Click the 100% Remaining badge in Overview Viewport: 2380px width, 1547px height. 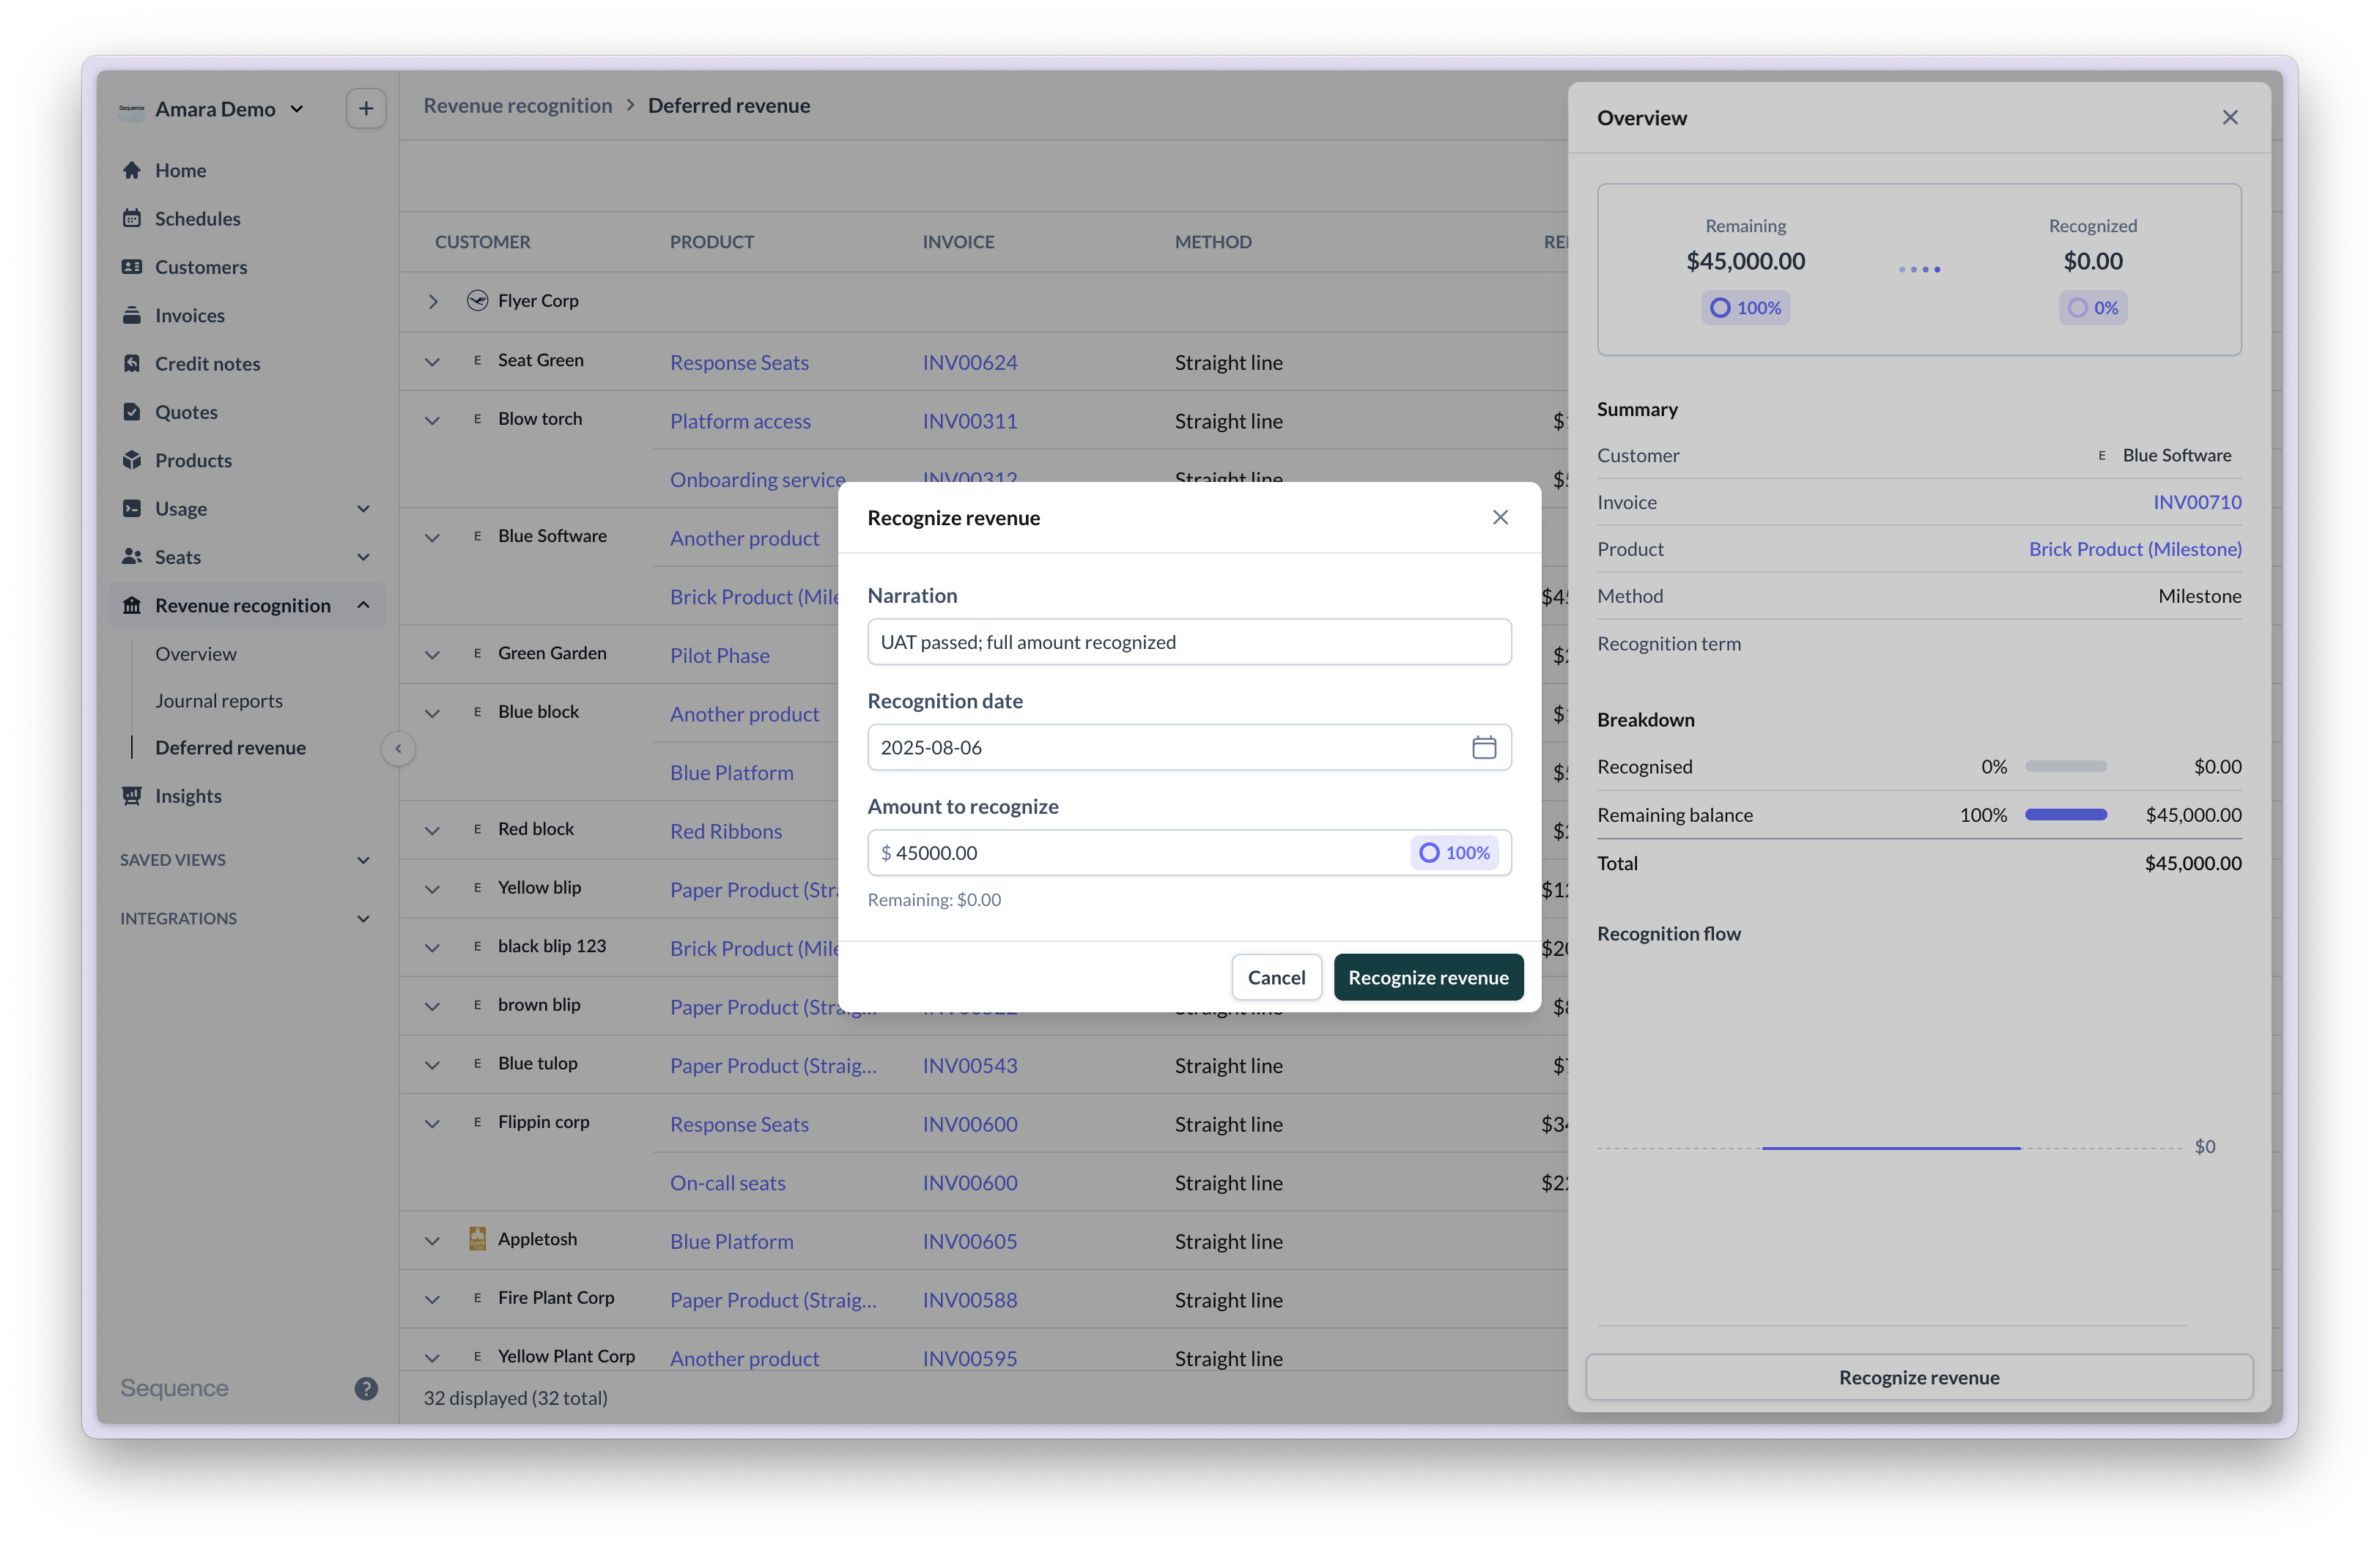(x=1745, y=308)
